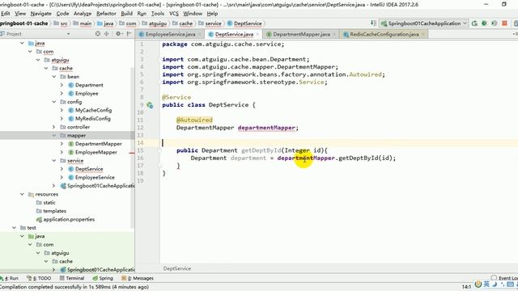Expand the MyRedisConfig class node
Image resolution: width=518 pixels, height=291 pixels.
(62, 119)
